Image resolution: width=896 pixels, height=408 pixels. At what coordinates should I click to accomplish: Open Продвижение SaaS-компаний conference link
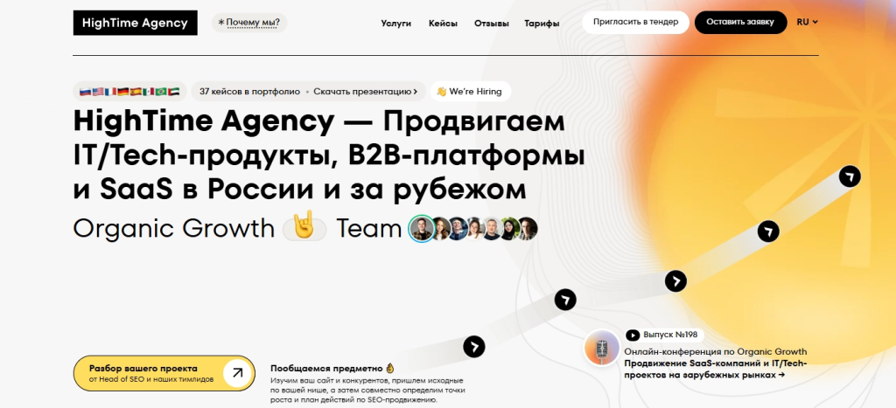[x=715, y=370]
